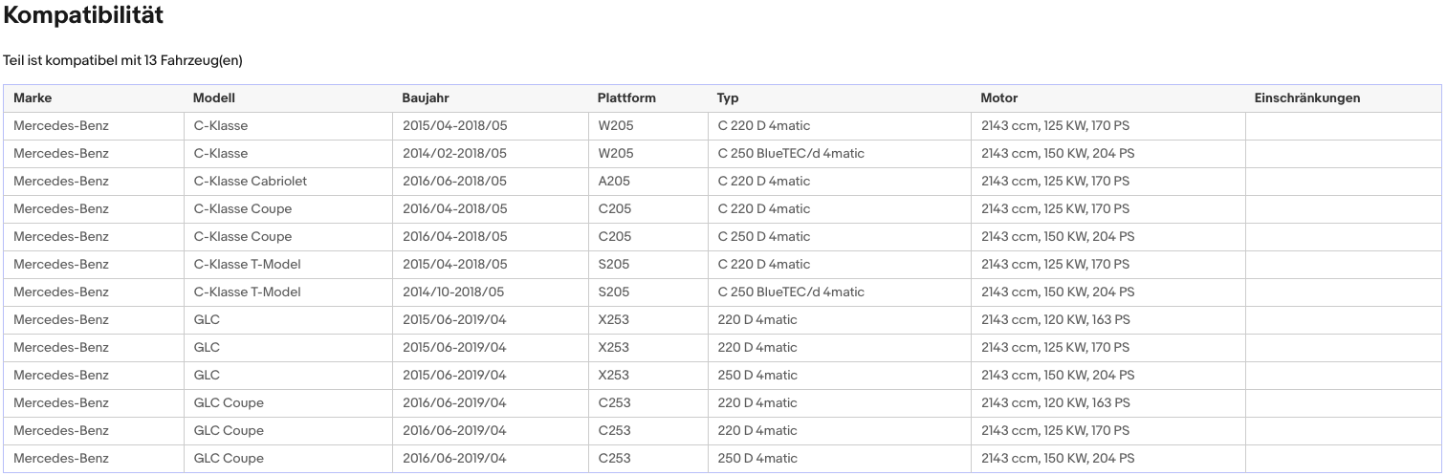The height and width of the screenshot is (476, 1447).
Task: Select the 2014/10-2018/05 Baujahr cell
Action: [x=453, y=292]
